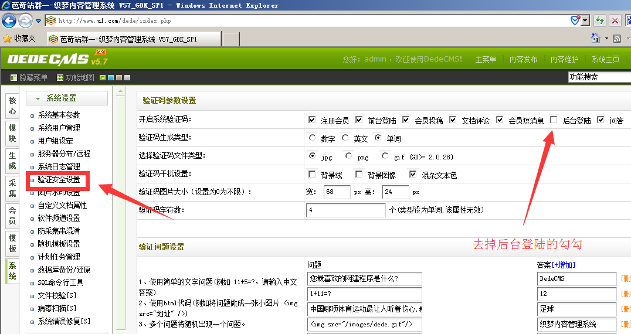Viewport: 631px width, 334px height.
Task: Click the security shield icon in address bar
Action: pyautogui.click(x=575, y=21)
